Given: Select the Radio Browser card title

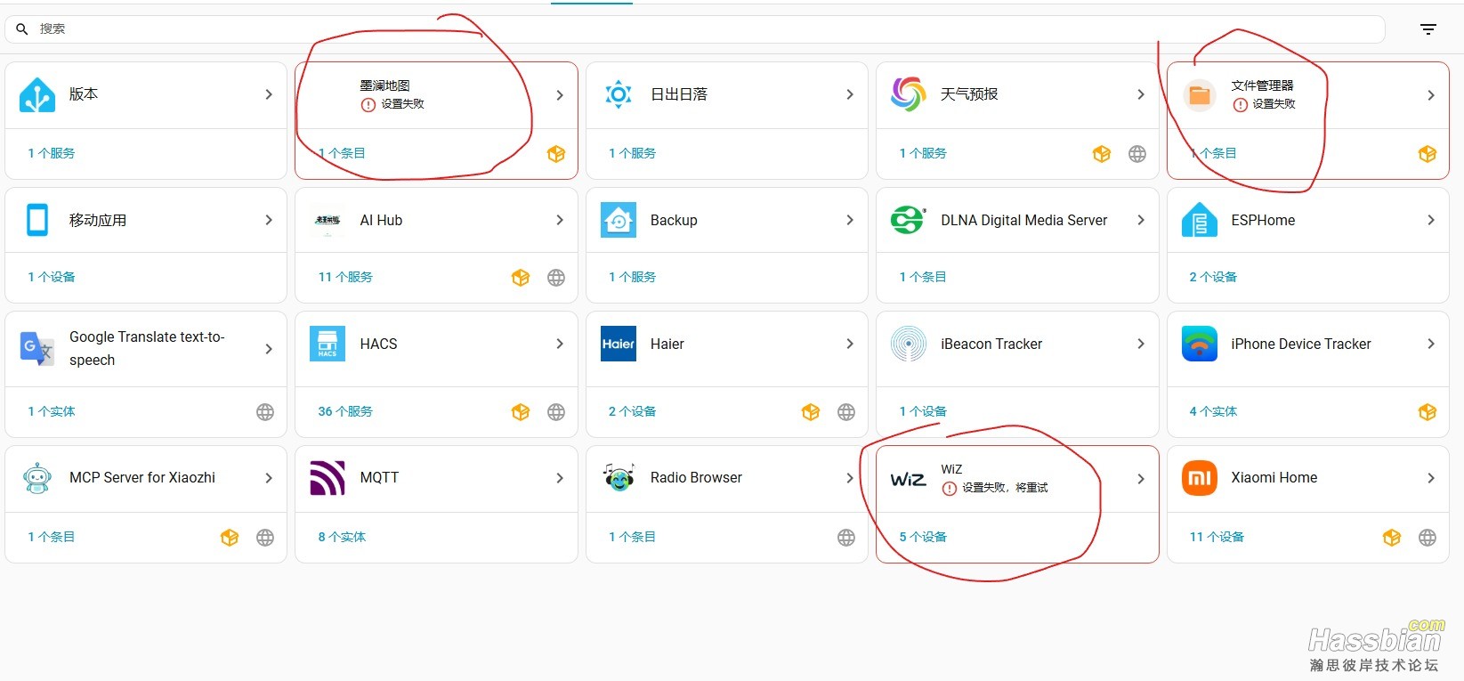Looking at the screenshot, I should pos(696,477).
